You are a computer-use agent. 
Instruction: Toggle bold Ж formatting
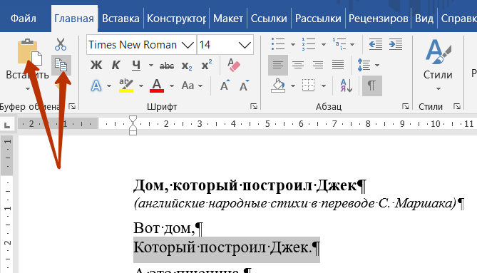point(96,65)
